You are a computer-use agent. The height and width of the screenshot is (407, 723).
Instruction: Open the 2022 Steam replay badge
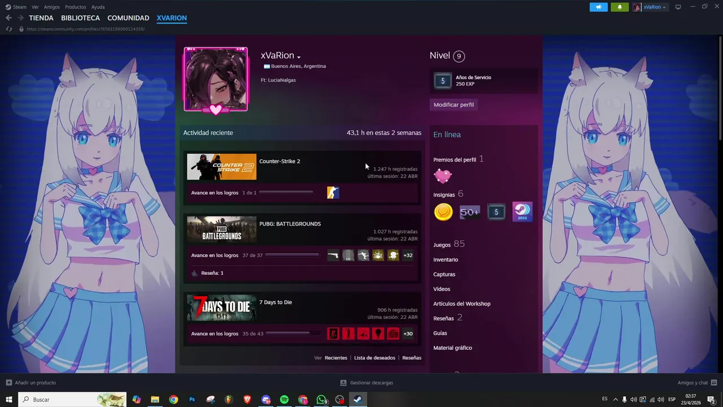coord(522,212)
